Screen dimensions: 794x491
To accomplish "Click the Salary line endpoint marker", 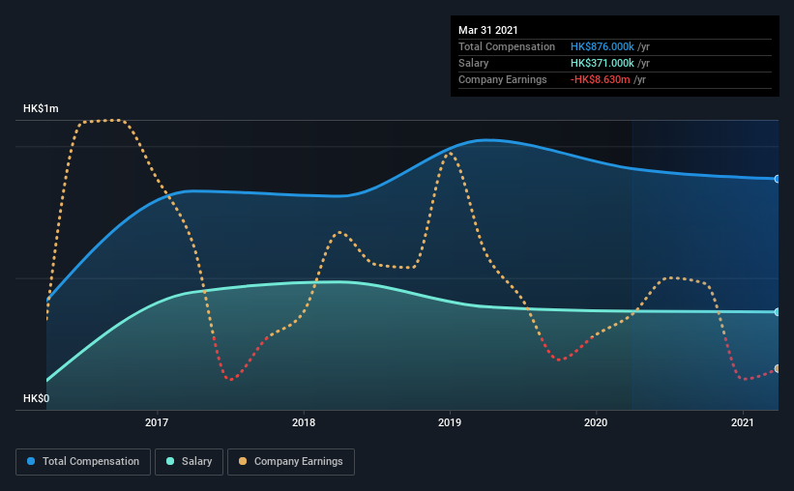I will point(778,312).
